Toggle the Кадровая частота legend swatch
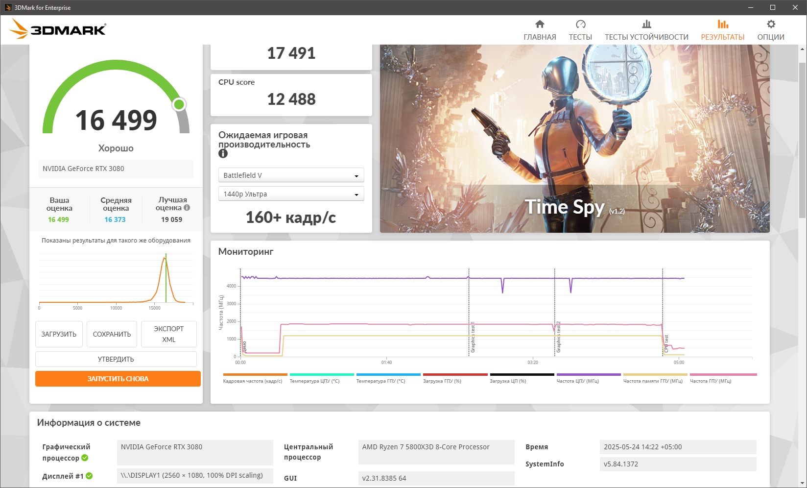Image resolution: width=807 pixels, height=488 pixels. coord(255,375)
